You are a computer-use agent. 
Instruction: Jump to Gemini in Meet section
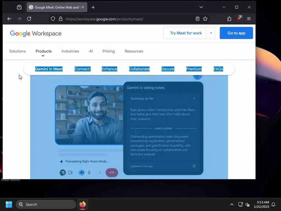[49, 69]
